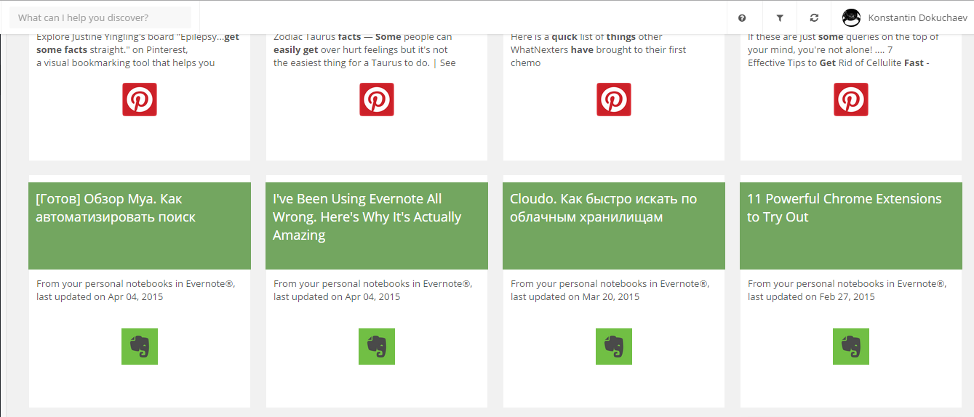Screen dimensions: 974x417
Task: Click Evernote icon on Cloudo card
Action: pyautogui.click(x=614, y=347)
